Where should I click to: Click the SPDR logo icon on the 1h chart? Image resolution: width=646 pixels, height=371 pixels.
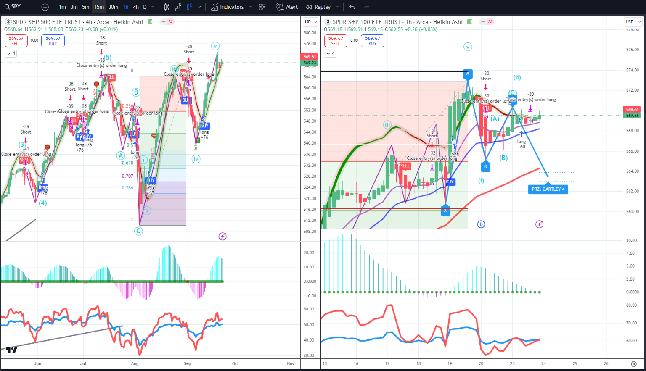click(328, 22)
